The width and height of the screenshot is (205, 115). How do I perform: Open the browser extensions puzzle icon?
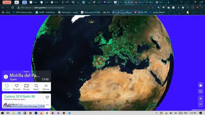pos(183,8)
